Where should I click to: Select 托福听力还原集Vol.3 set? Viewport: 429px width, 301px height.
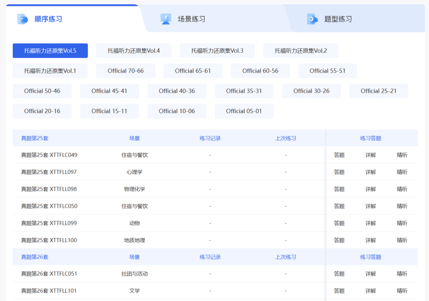217,51
